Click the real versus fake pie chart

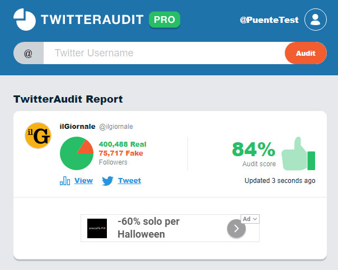tap(77, 153)
